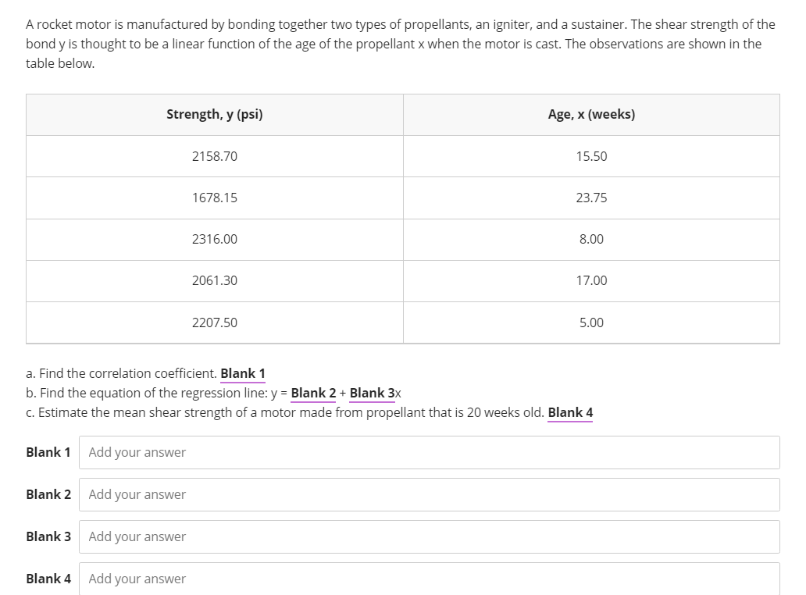Click the underlined Blank 2 in regression equation
The image size is (806, 595).
(313, 393)
